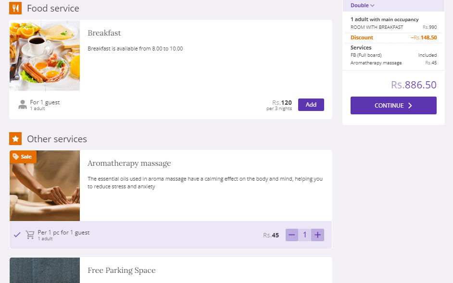
Task: Click the Aromatherapy massage service title
Action: pyautogui.click(x=129, y=163)
